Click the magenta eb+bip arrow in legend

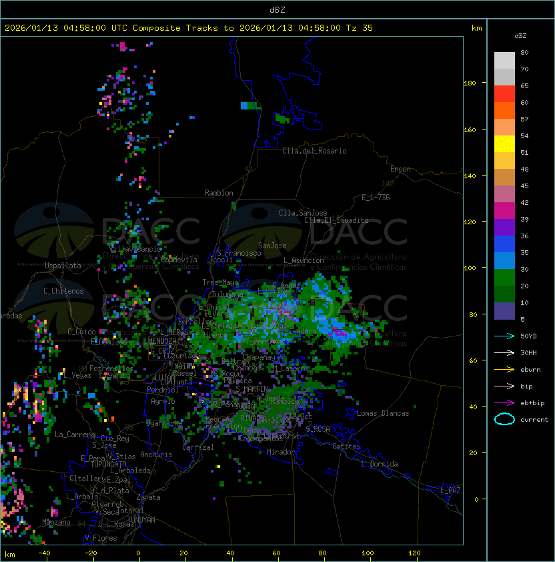tap(504, 403)
